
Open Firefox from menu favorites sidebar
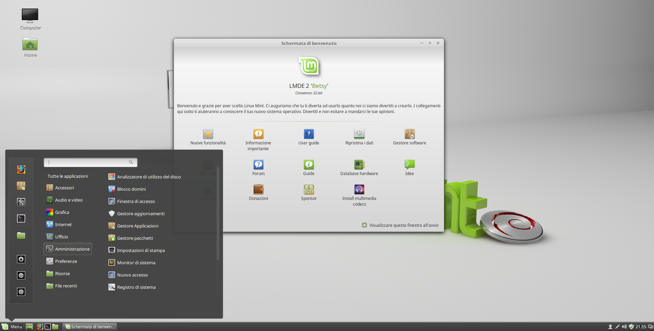tap(21, 169)
